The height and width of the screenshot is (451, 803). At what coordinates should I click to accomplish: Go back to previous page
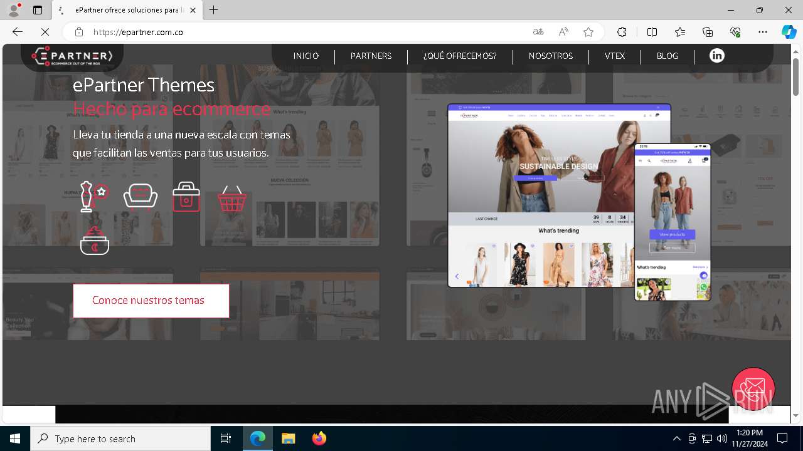(x=18, y=32)
